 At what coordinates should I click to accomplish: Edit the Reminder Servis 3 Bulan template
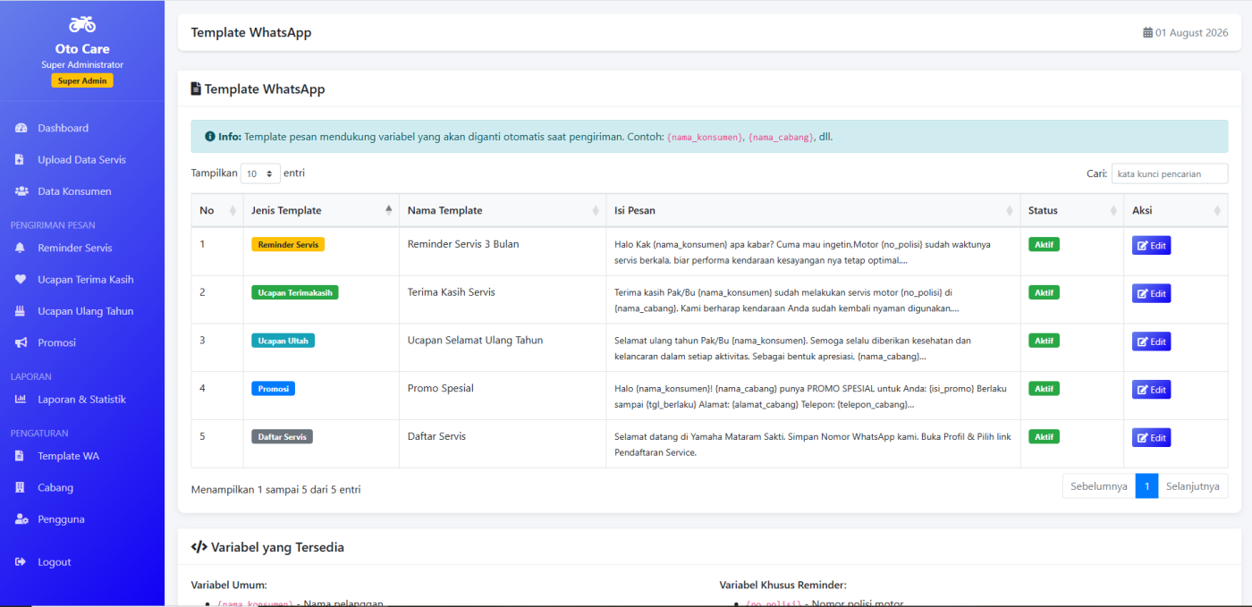click(x=1151, y=245)
